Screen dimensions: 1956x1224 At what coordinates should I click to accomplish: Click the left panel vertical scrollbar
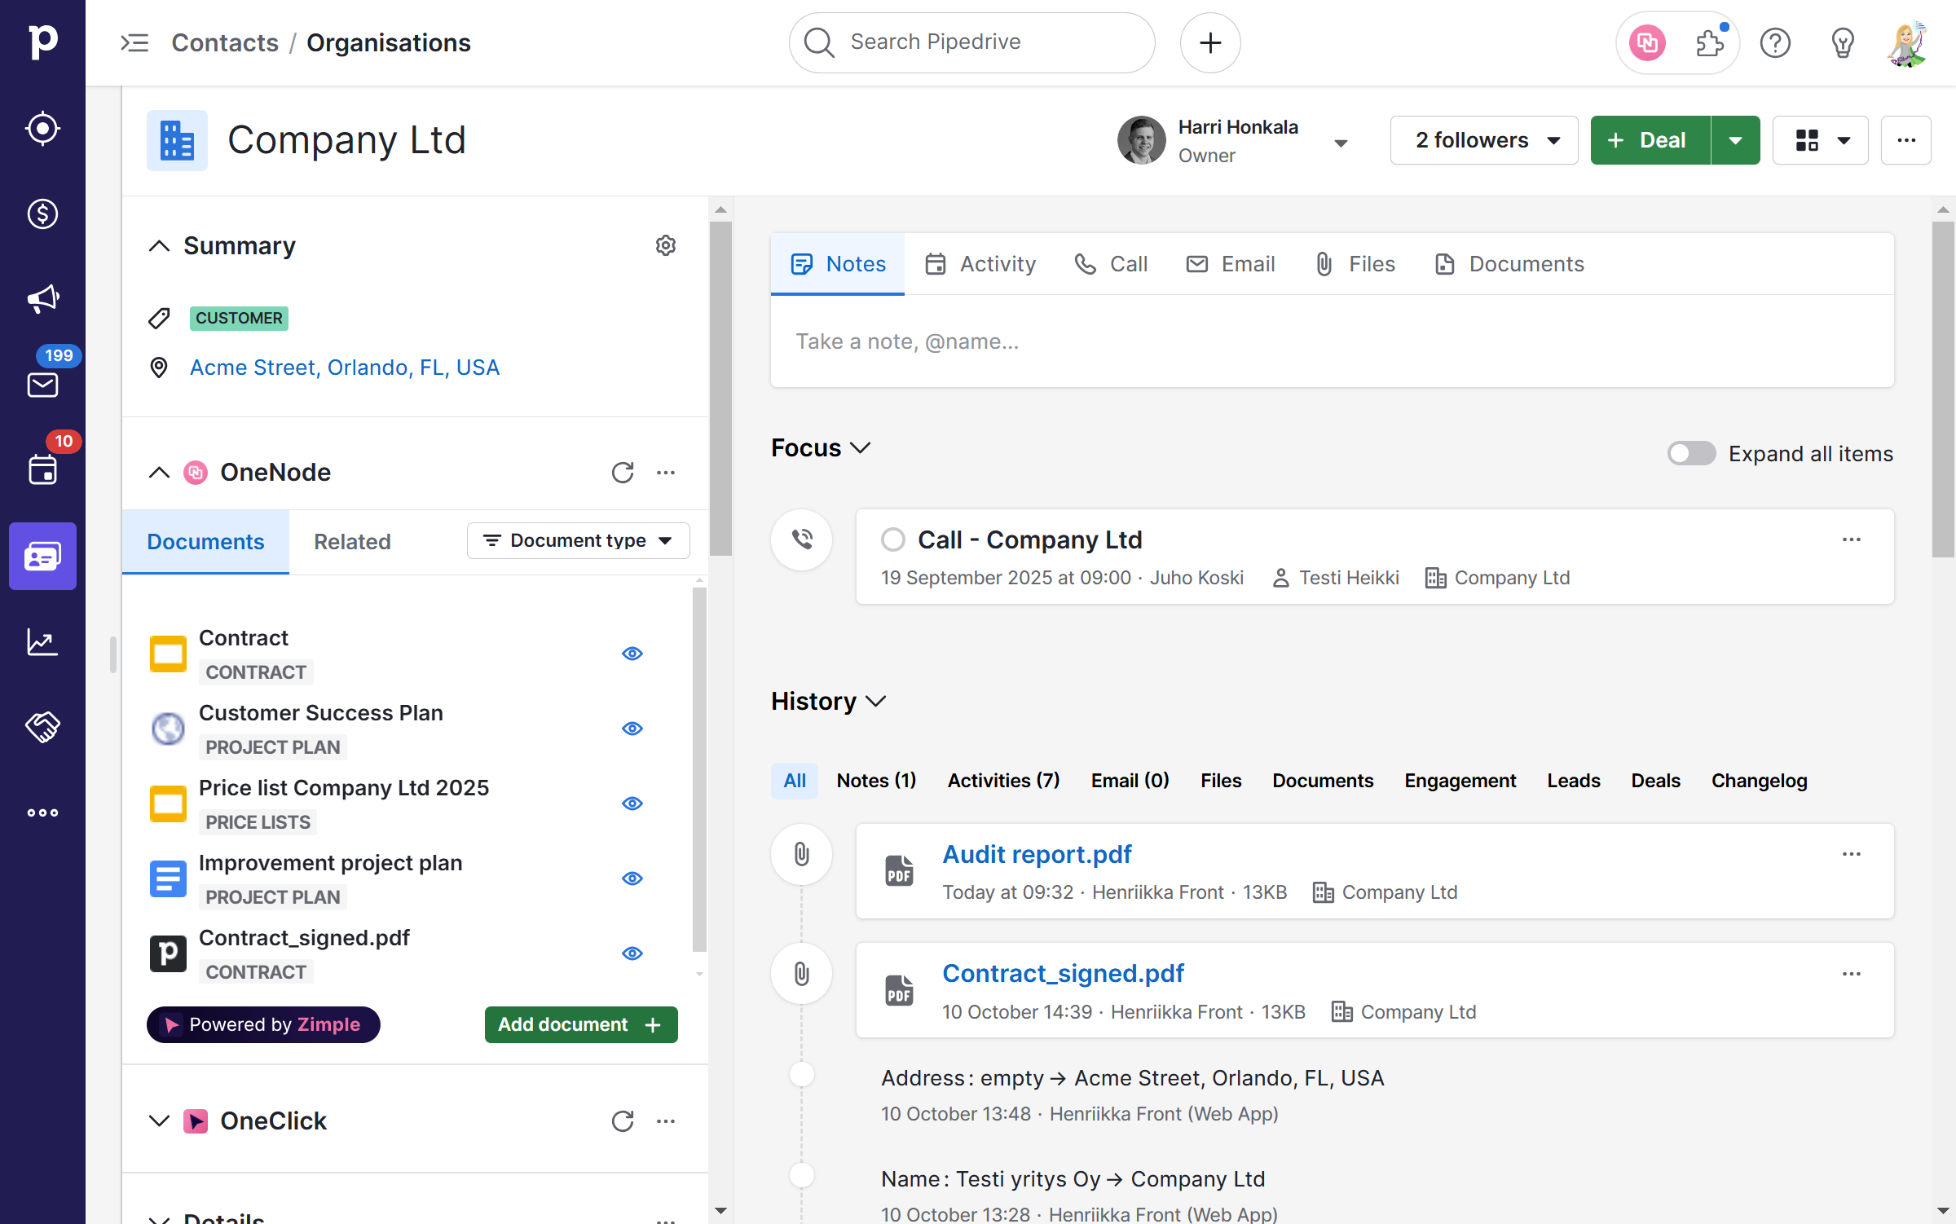click(x=720, y=388)
